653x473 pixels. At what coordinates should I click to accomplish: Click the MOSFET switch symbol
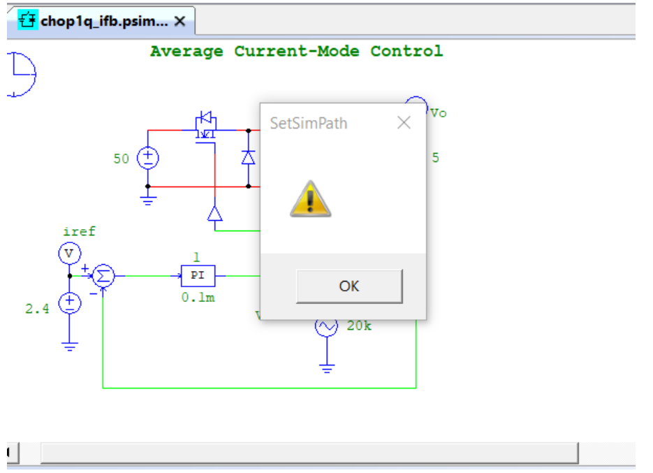(206, 124)
